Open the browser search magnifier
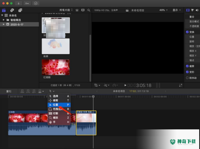The width and height of the screenshot is (200, 149). pos(89,10)
